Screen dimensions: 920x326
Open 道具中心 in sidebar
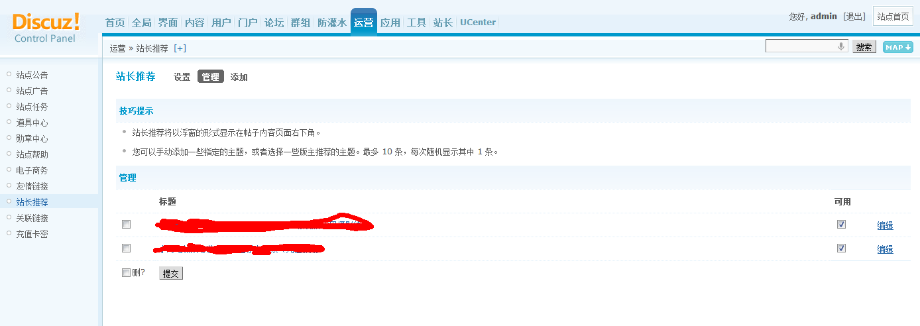(x=32, y=123)
